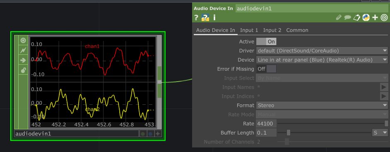390x152 pixels.
Task: Open the Device dropdown list
Action: 322,60
